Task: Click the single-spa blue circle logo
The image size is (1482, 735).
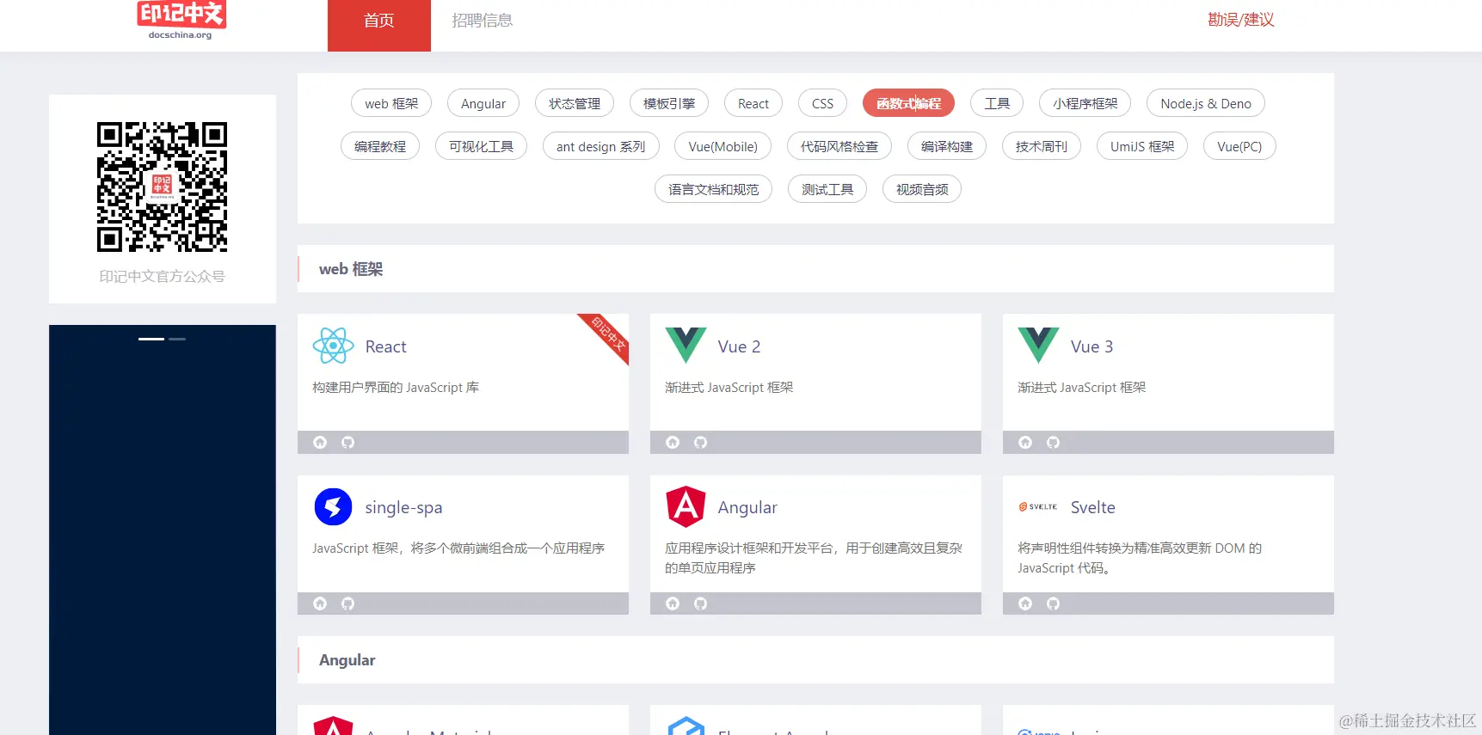Action: [333, 507]
